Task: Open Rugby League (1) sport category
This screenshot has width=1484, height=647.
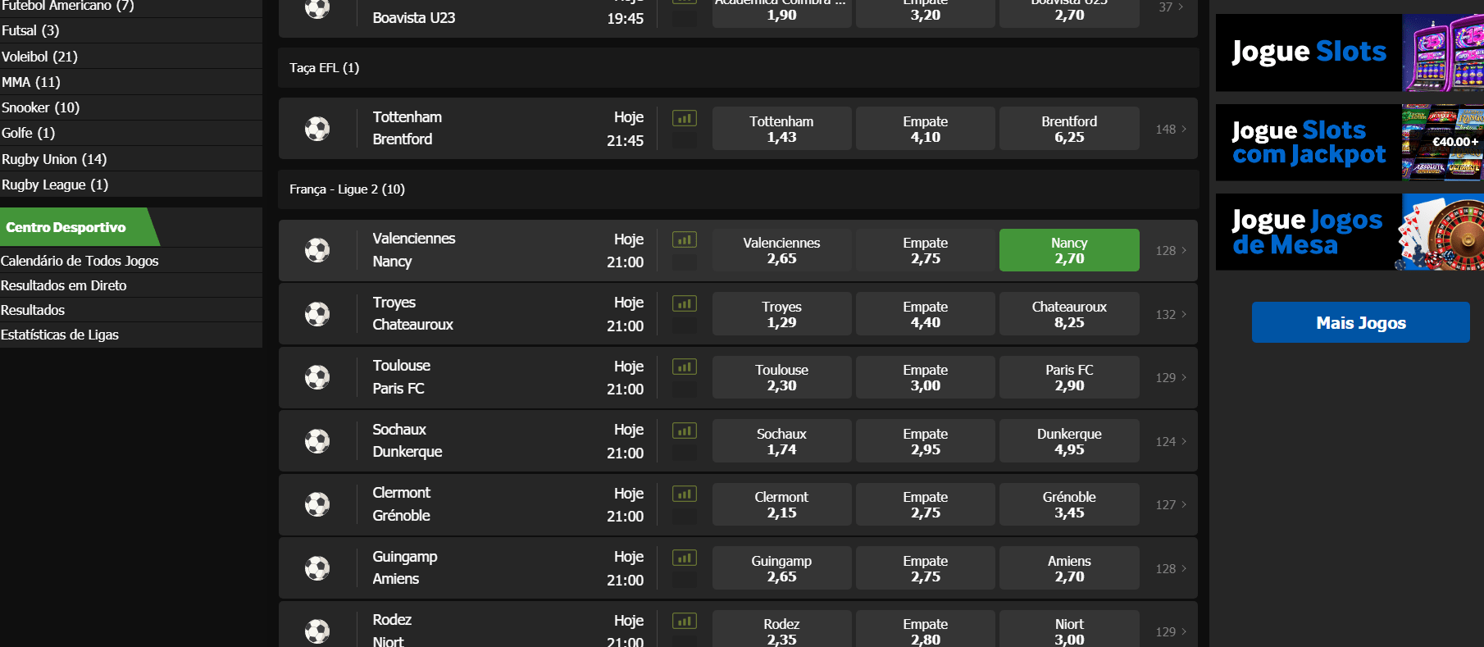Action: click(x=131, y=185)
